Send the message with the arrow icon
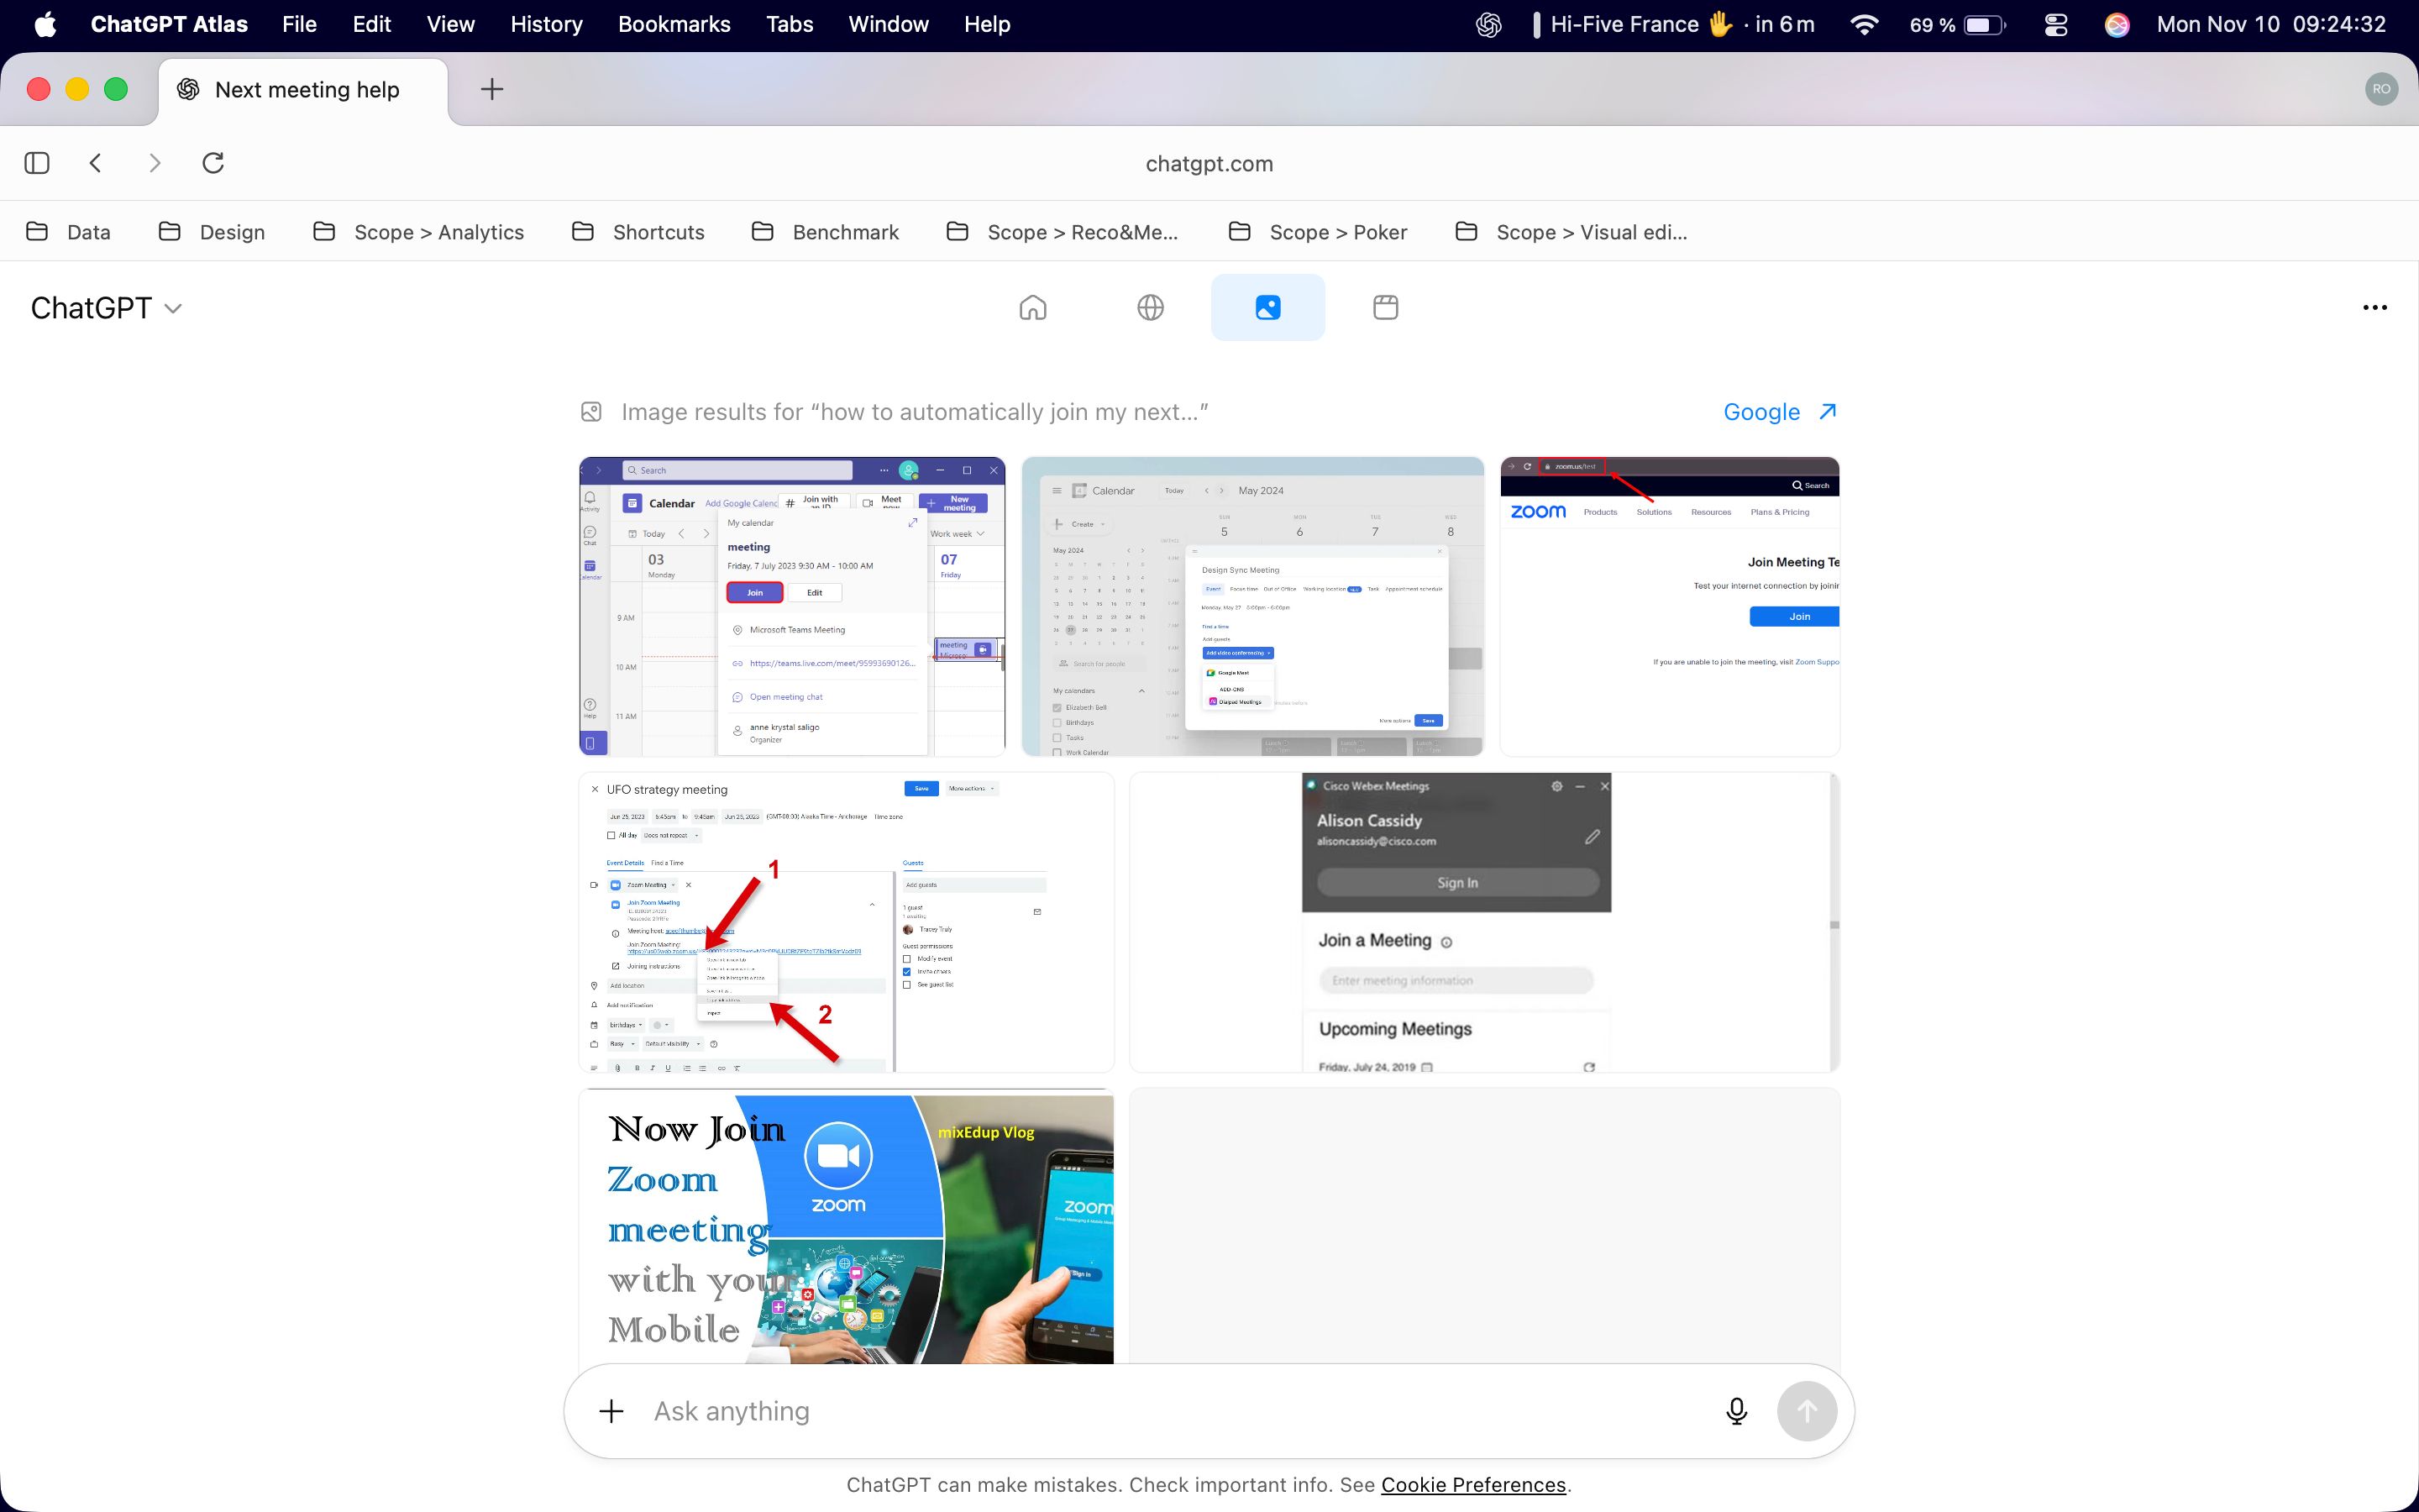The width and height of the screenshot is (2419, 1512). [x=1806, y=1410]
